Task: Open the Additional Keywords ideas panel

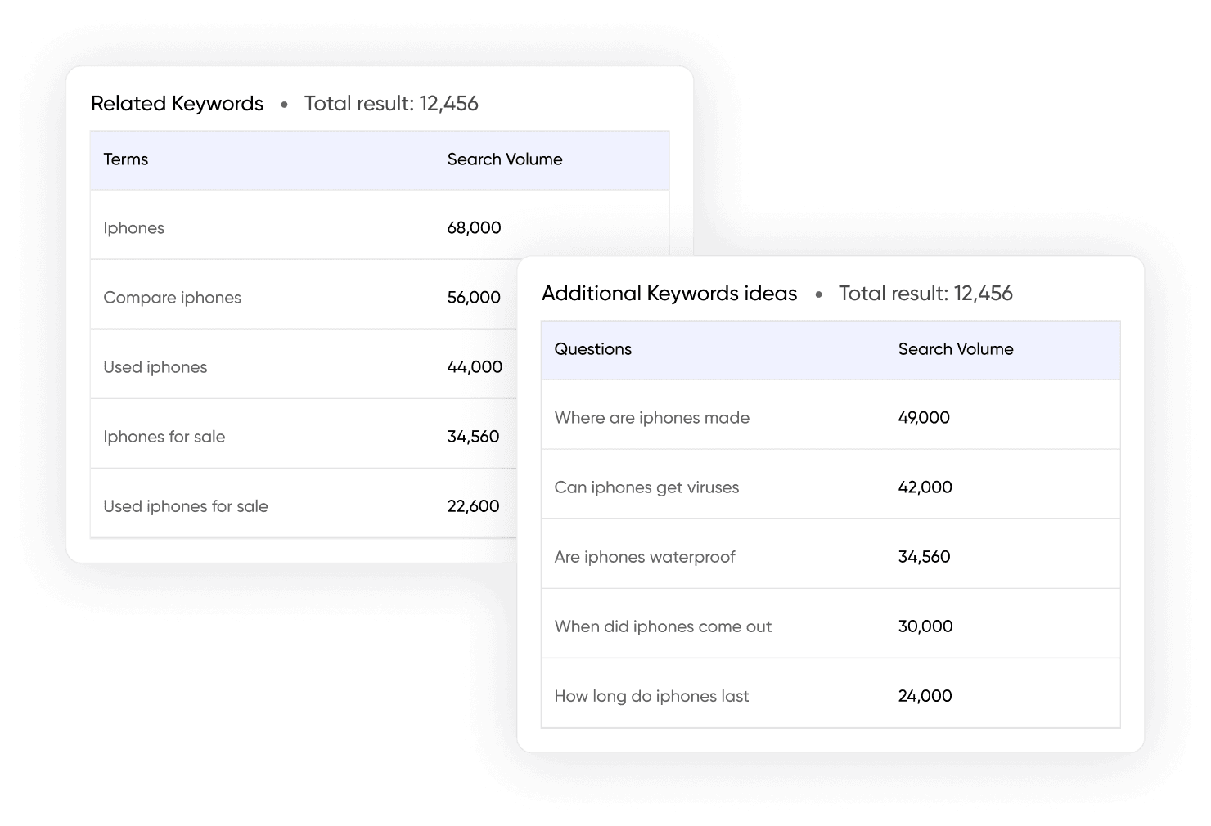Action: [669, 293]
